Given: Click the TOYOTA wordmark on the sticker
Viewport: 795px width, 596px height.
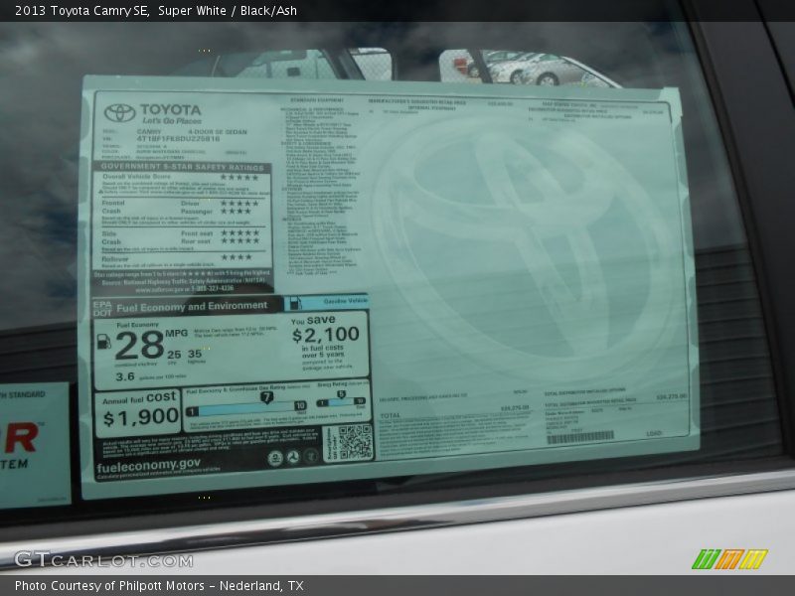Looking at the screenshot, I should coord(171,109).
